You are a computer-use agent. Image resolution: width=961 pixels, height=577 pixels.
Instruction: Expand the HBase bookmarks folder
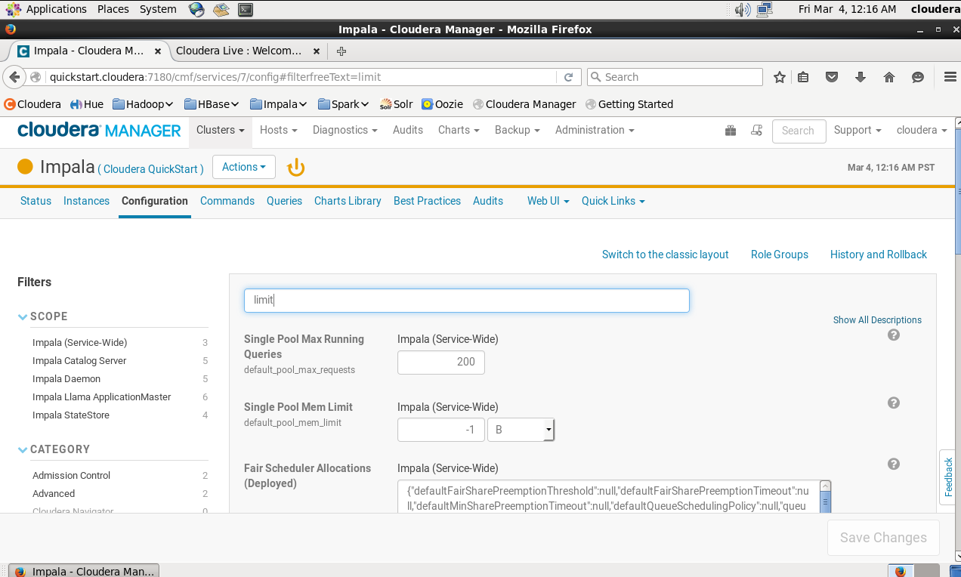tap(211, 104)
